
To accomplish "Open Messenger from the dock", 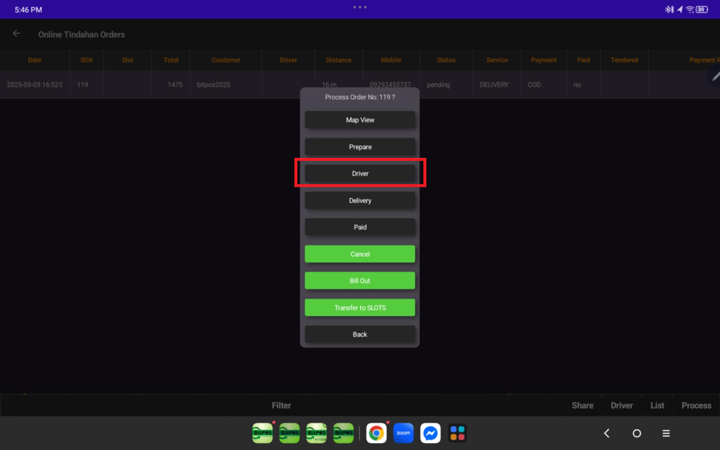I will [430, 433].
